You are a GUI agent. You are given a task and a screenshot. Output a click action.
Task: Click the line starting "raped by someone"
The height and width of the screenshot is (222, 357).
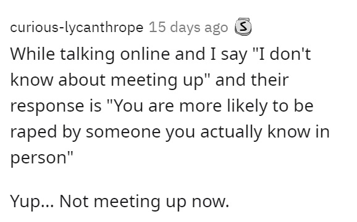point(170,132)
